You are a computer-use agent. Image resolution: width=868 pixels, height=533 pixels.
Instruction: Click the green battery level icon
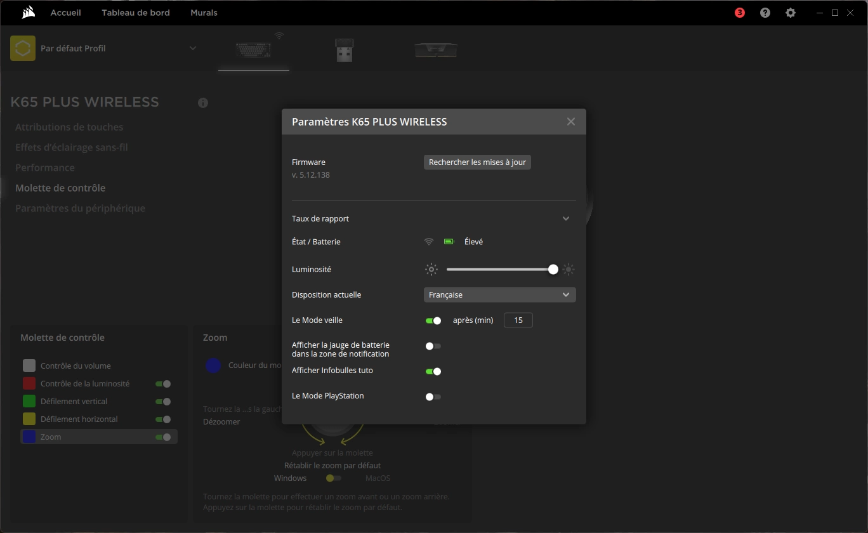coord(449,242)
